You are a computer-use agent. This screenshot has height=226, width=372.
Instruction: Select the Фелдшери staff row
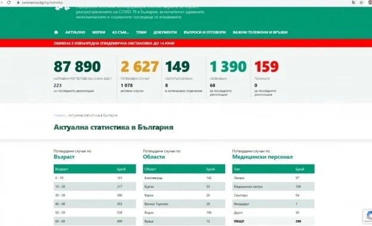tap(273, 204)
